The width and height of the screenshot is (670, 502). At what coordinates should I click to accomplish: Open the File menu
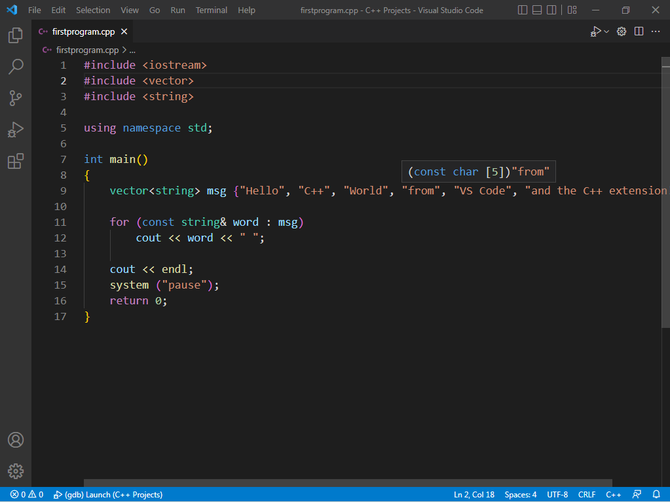(x=35, y=10)
